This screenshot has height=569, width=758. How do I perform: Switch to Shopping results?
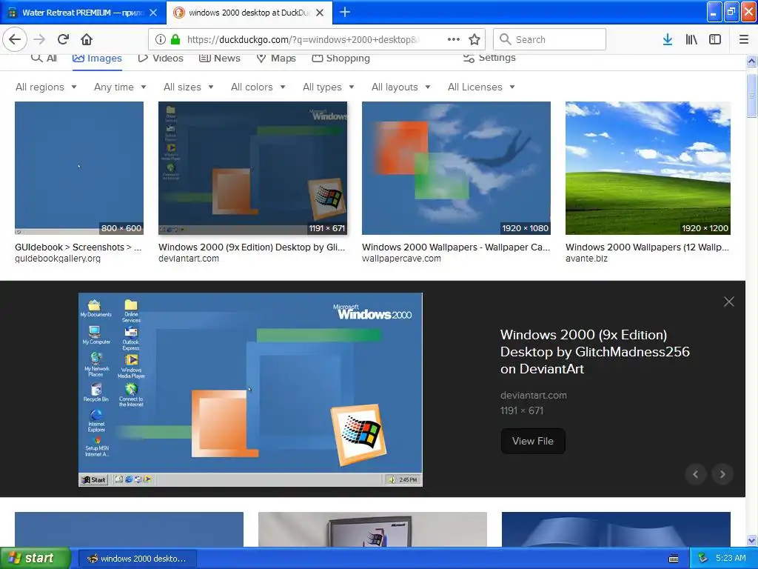[341, 58]
